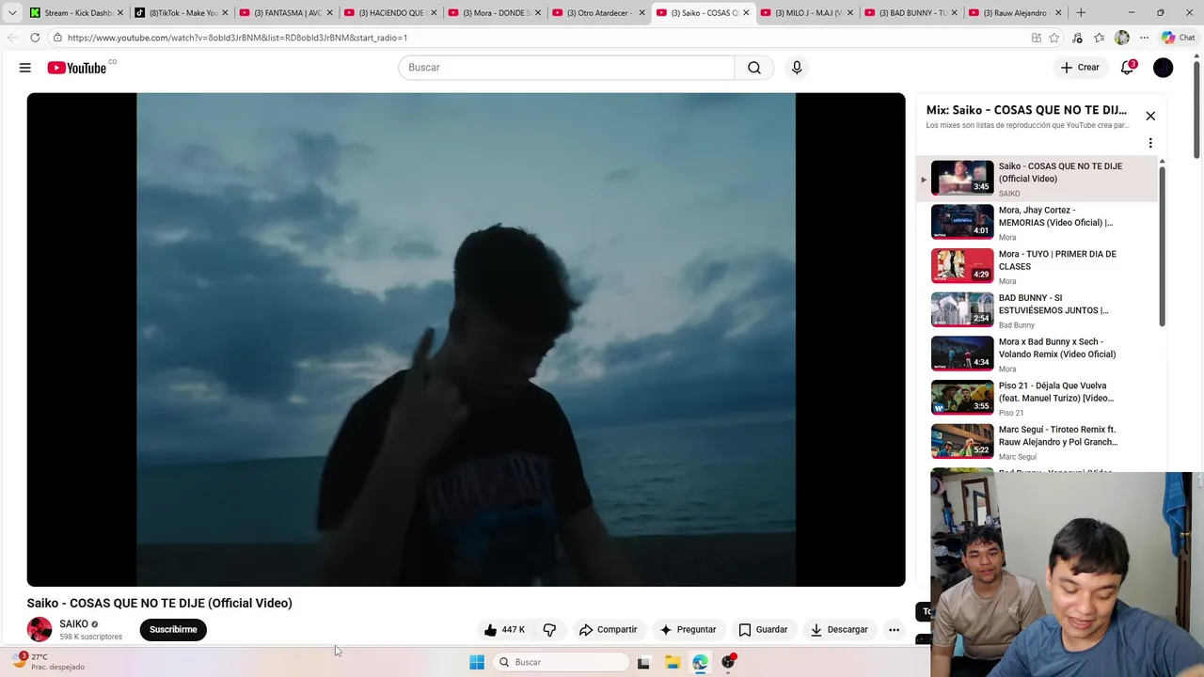The height and width of the screenshot is (677, 1204).
Task: Open the SAIKO channel avatar
Action: (40, 630)
